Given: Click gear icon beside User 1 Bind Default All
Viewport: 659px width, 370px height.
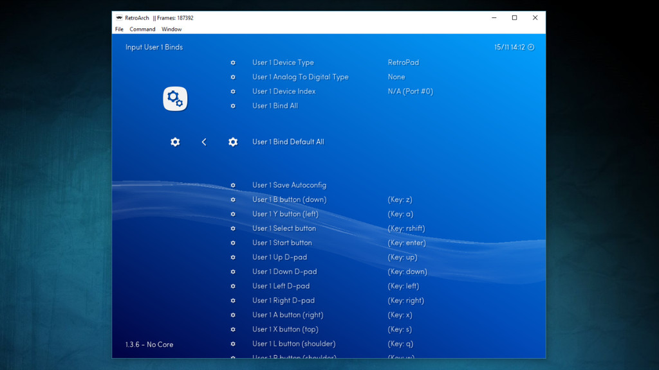Looking at the screenshot, I should tap(233, 142).
